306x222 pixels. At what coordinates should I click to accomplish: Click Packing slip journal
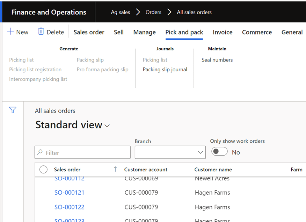[165, 70]
